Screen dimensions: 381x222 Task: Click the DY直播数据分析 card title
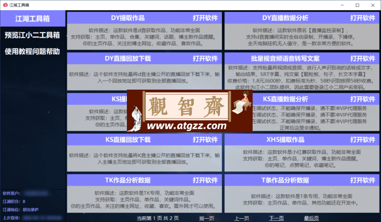point(285,18)
